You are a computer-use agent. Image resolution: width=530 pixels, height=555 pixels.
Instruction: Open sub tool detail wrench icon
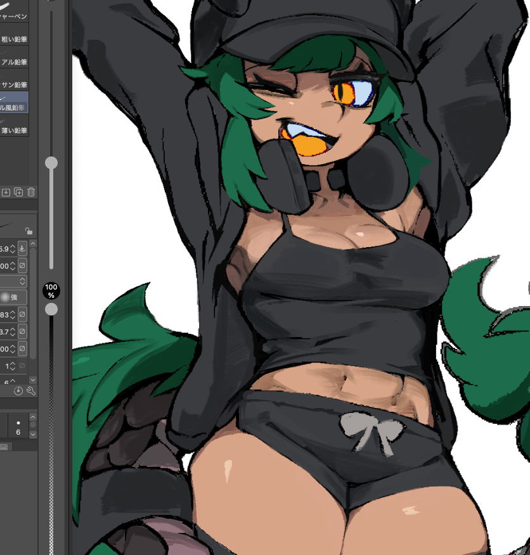click(x=30, y=391)
